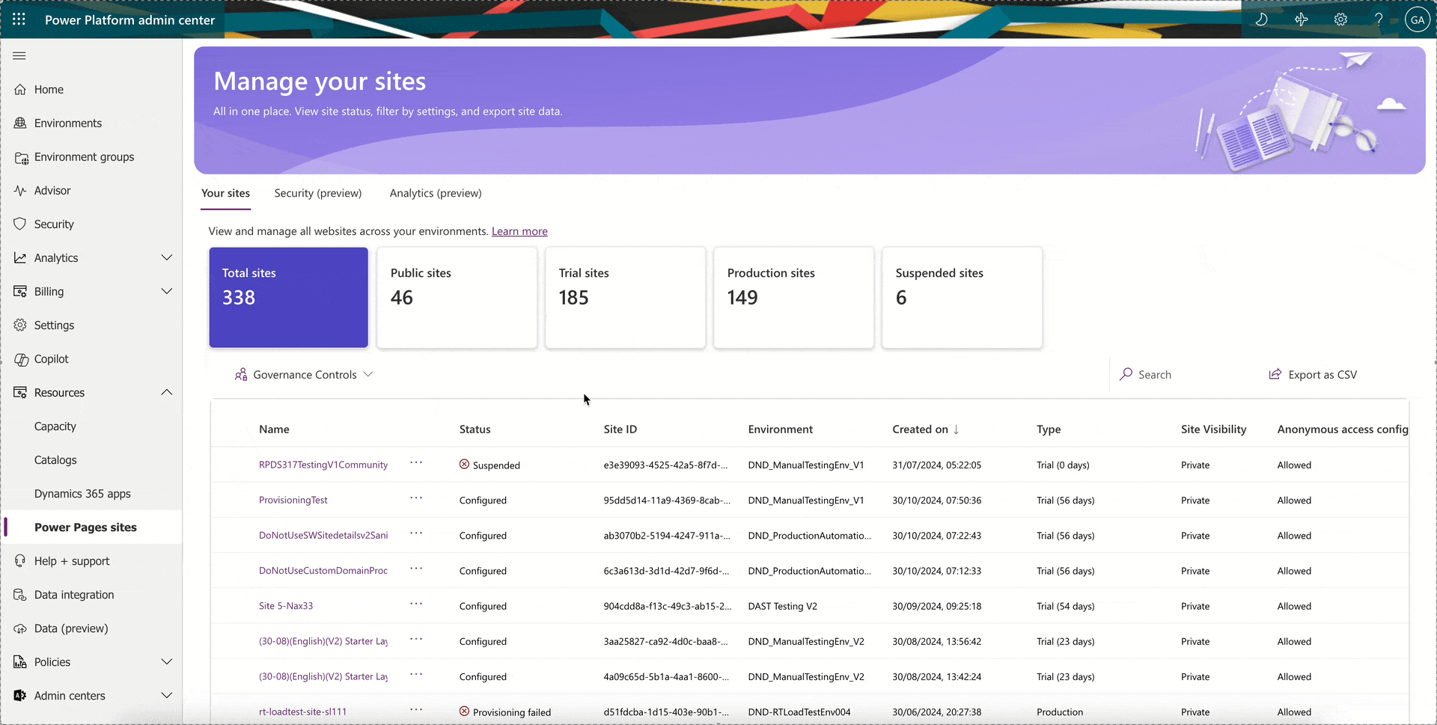Open the app launcher grid icon
Screen dimensions: 1437x725
tap(19, 19)
